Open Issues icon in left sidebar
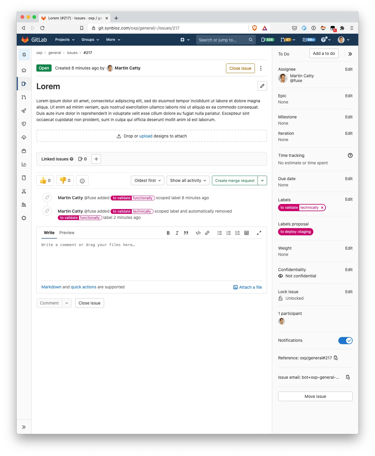 [x=24, y=84]
